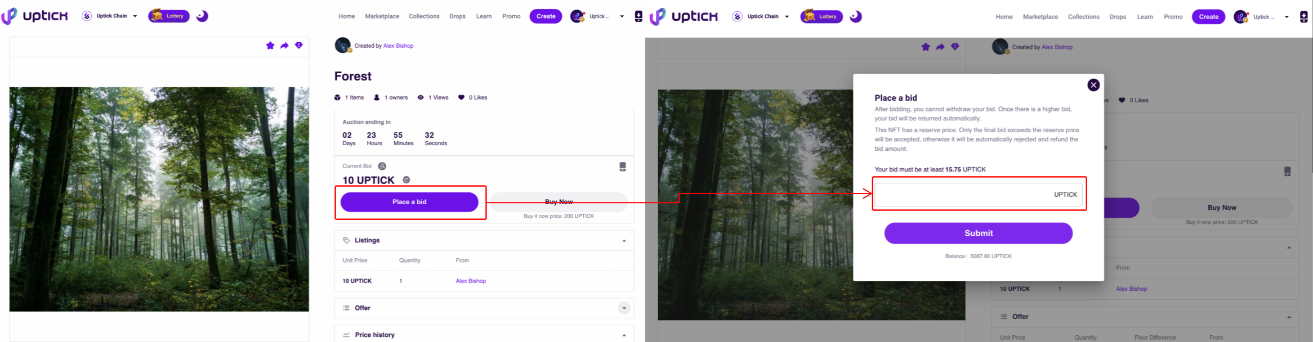Like the NFT via heart in left screenshot
This screenshot has width=1313, height=342.
point(461,97)
